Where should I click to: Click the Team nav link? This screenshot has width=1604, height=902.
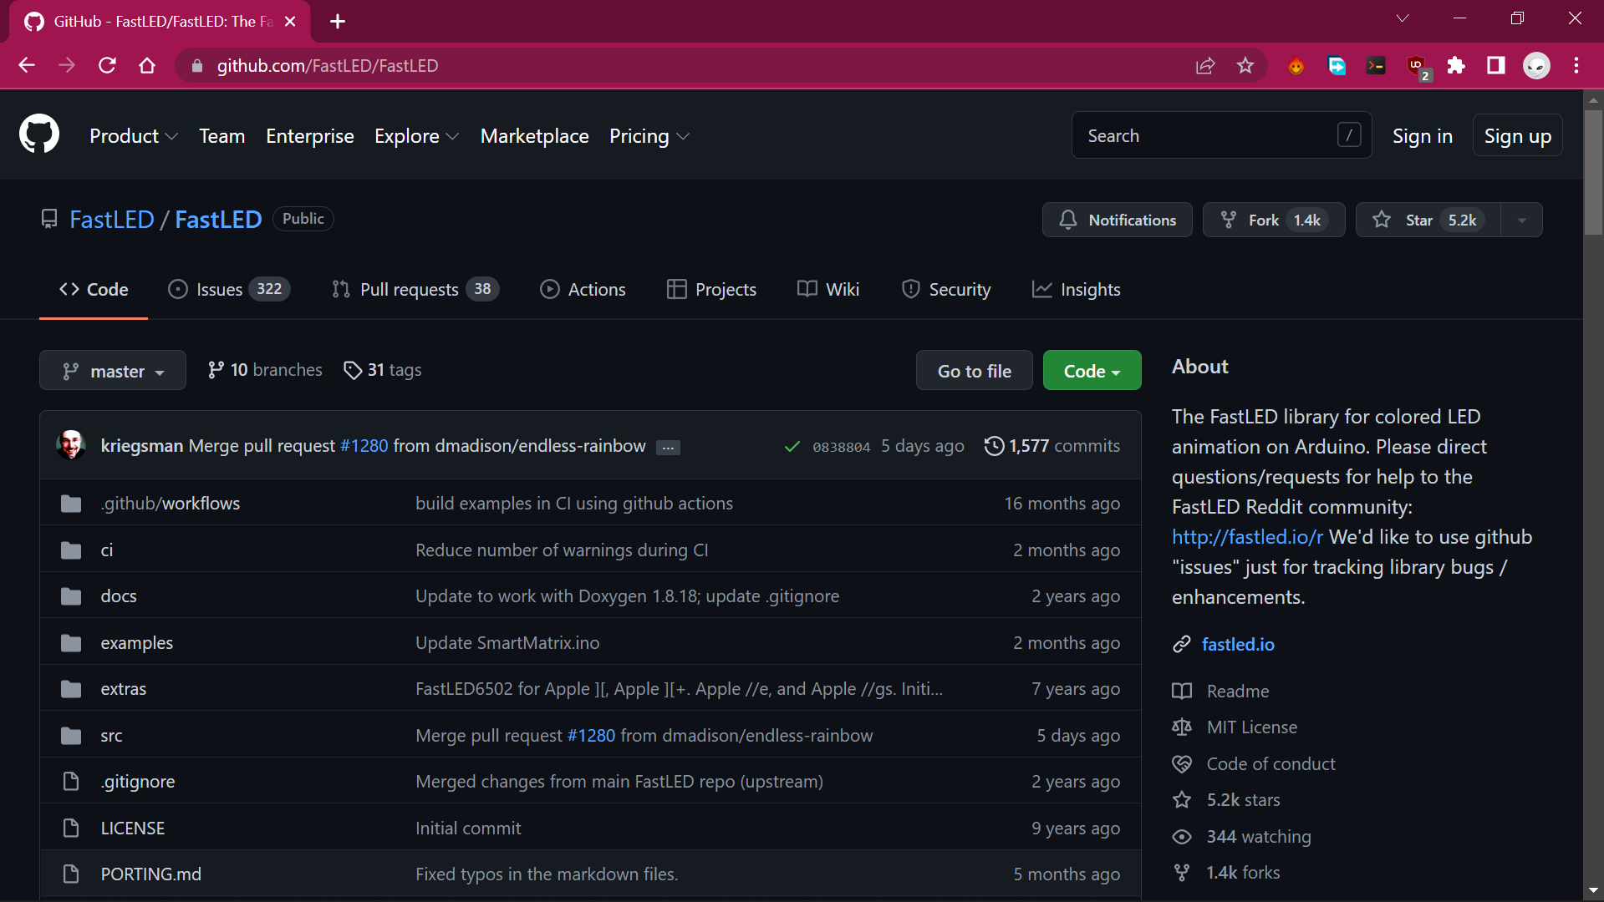[x=222, y=136]
